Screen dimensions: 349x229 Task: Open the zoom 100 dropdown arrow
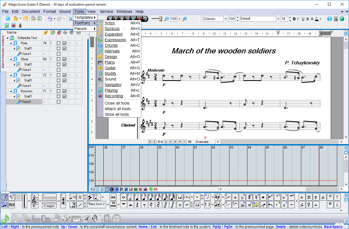pyautogui.click(x=179, y=19)
